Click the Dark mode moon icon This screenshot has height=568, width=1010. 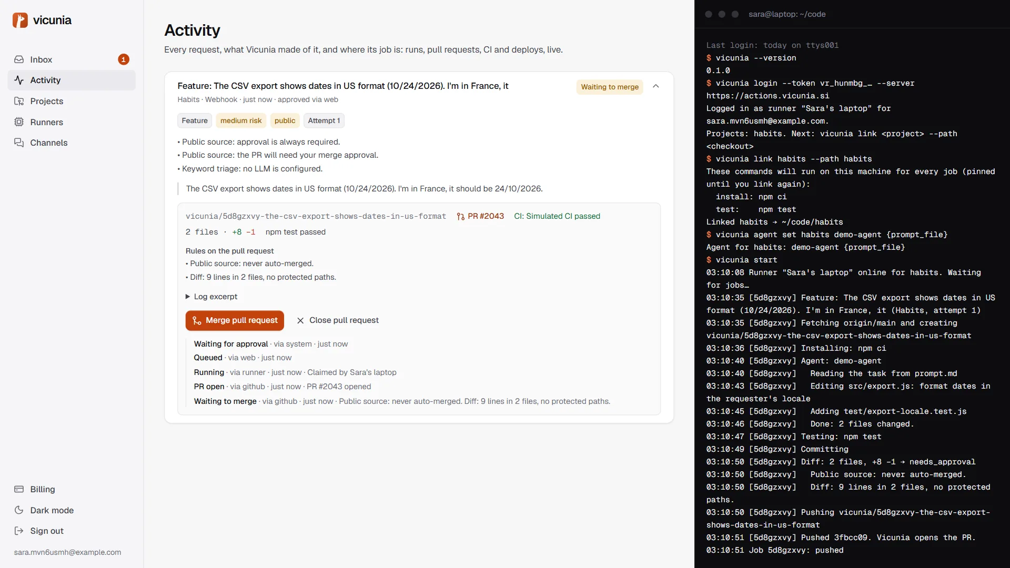click(19, 510)
